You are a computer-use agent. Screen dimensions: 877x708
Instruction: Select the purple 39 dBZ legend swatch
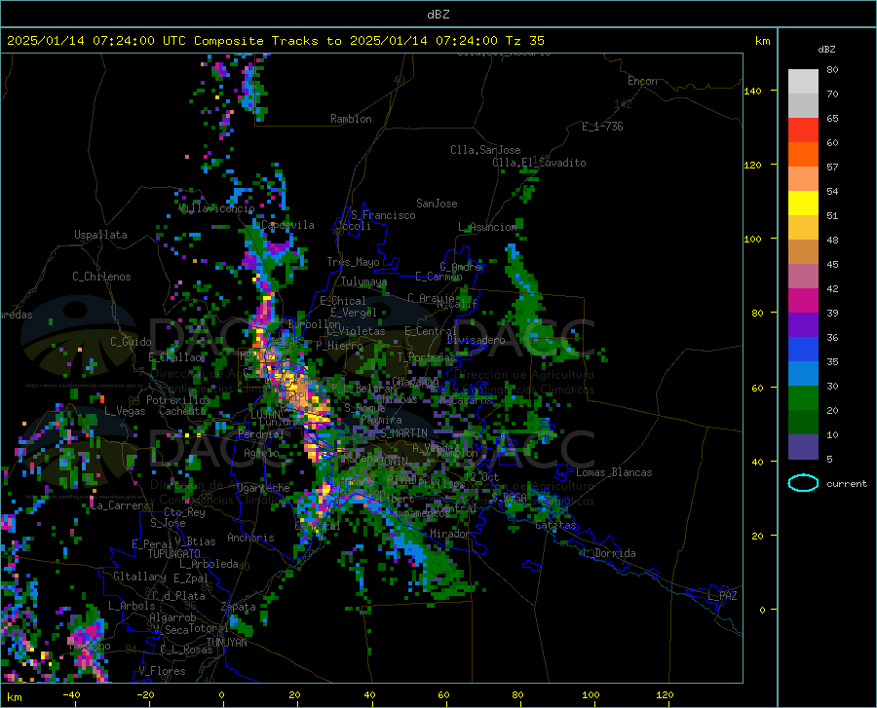point(803,325)
